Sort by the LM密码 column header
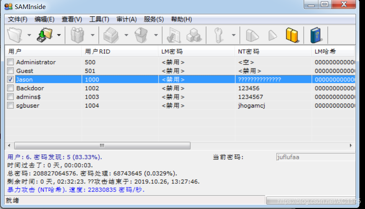The height and width of the screenshot is (209, 365). click(x=197, y=51)
